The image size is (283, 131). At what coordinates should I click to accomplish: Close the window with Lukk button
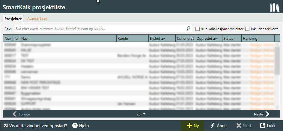coord(268,126)
